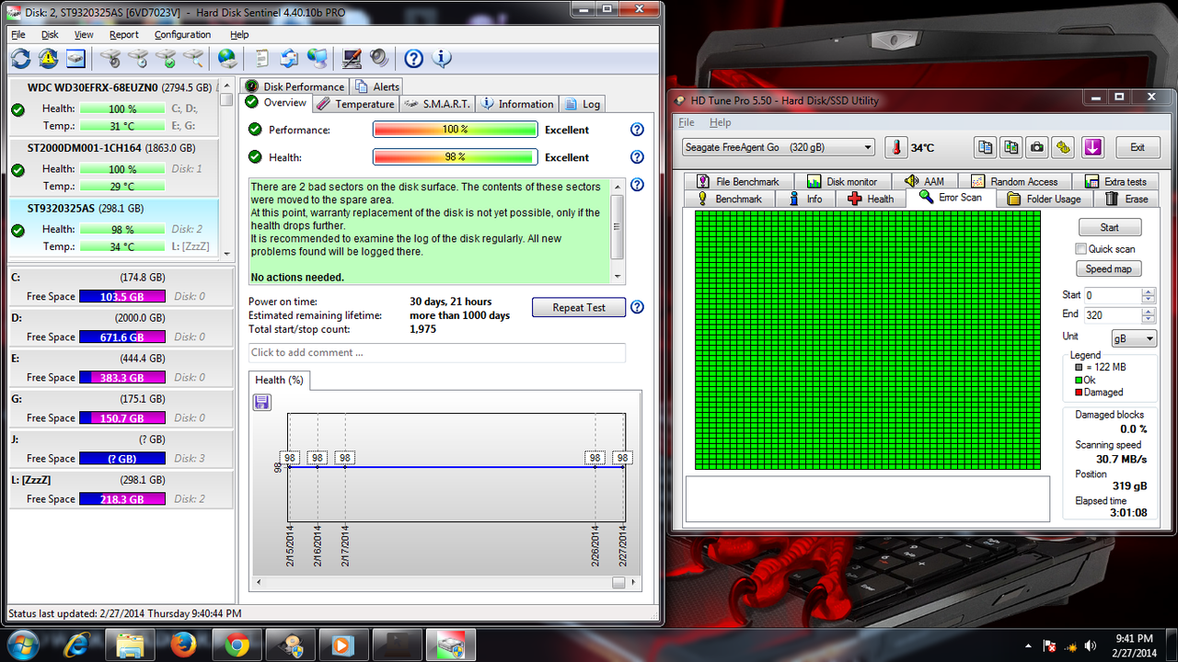Click the send report envelope icon

coord(289,59)
